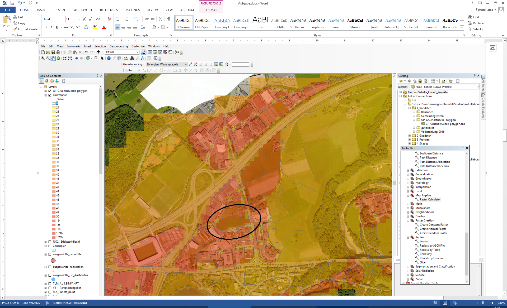
Task: Open the font name dropdown
Action: click(63, 19)
